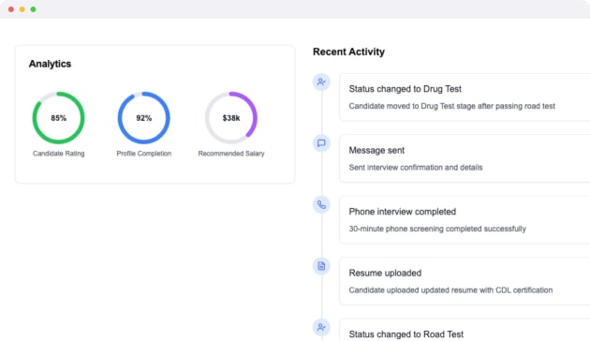Click the red close window button
The width and height of the screenshot is (590, 341).
[11, 9]
